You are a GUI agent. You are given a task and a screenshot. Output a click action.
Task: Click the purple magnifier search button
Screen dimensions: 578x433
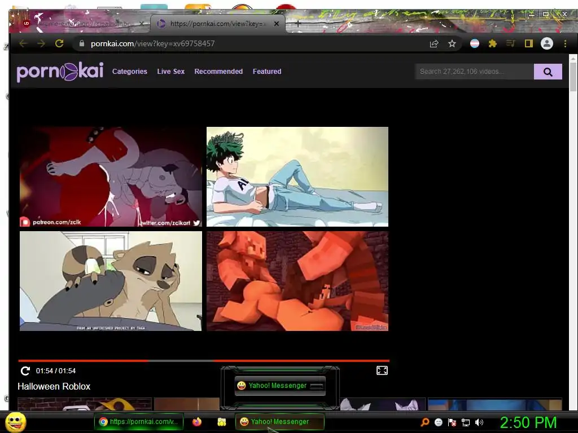click(548, 72)
